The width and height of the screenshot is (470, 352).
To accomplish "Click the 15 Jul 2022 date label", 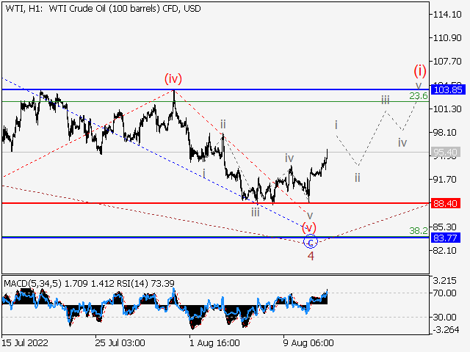I will click(25, 342).
